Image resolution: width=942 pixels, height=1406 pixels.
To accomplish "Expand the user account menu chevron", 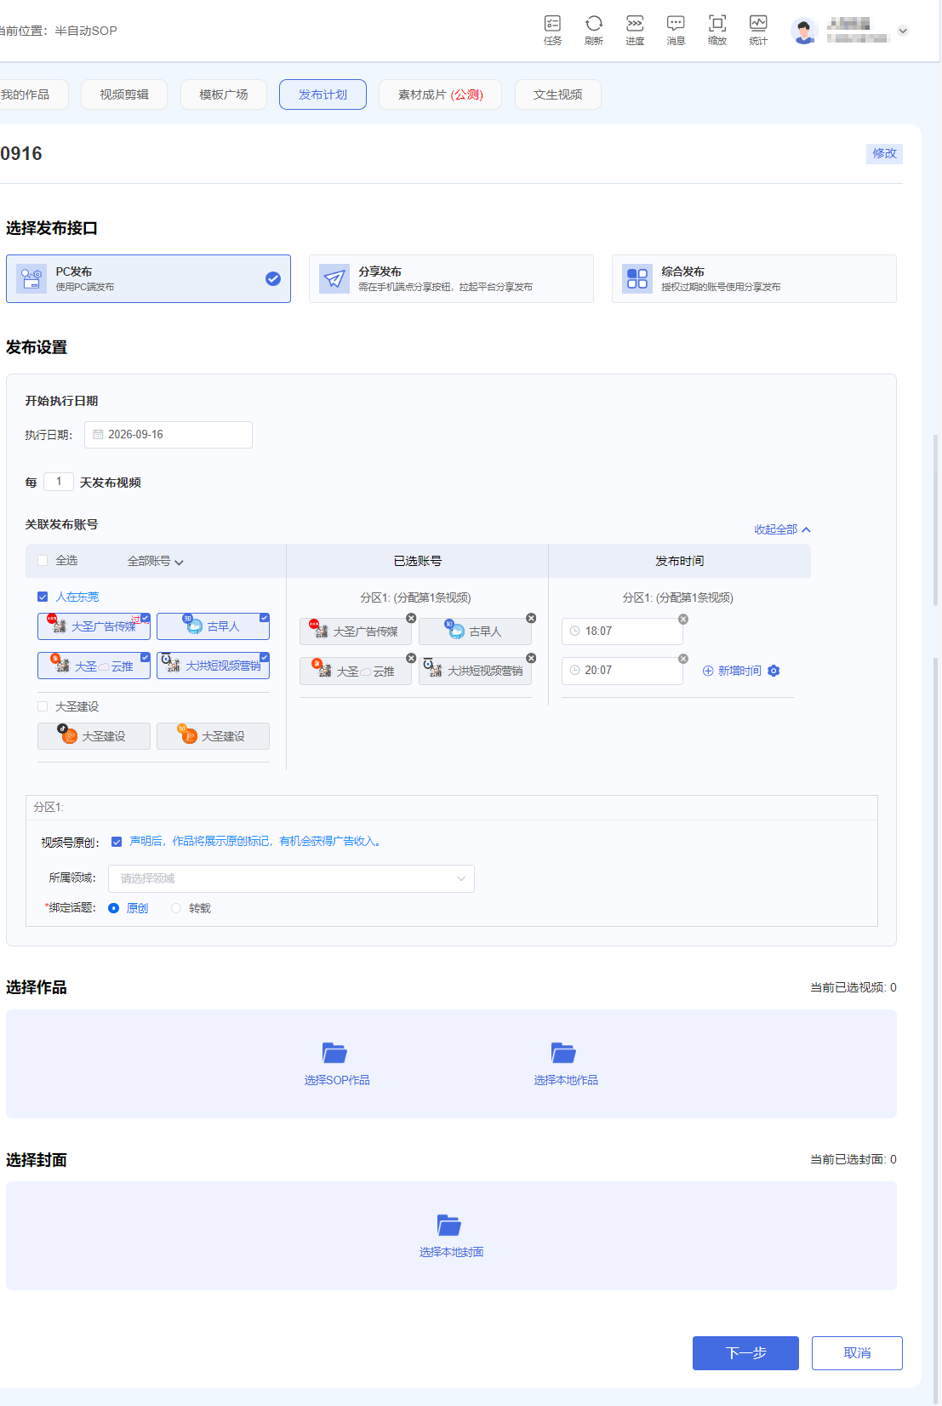I will pyautogui.click(x=903, y=31).
